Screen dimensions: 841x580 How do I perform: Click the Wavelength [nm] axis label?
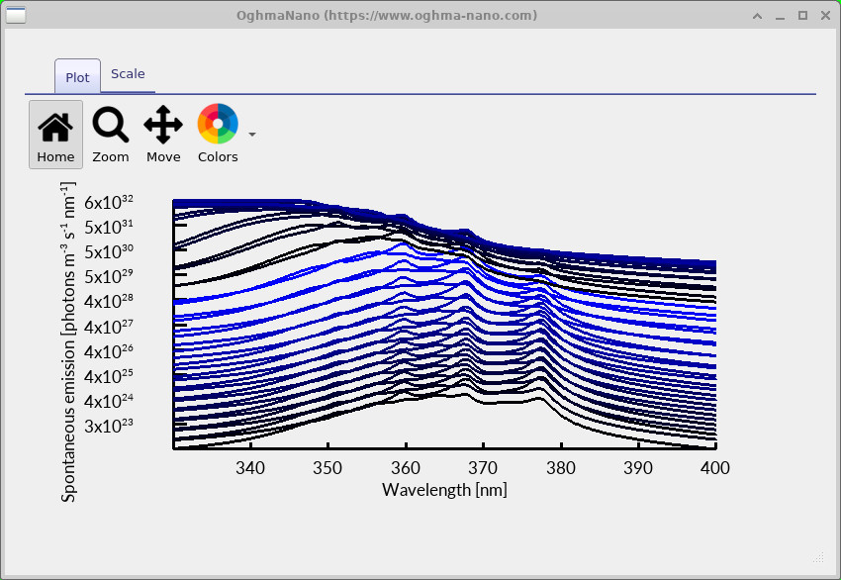[x=444, y=490]
